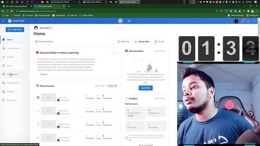
Task: Open the Posts filter dropdown
Action: [112, 86]
